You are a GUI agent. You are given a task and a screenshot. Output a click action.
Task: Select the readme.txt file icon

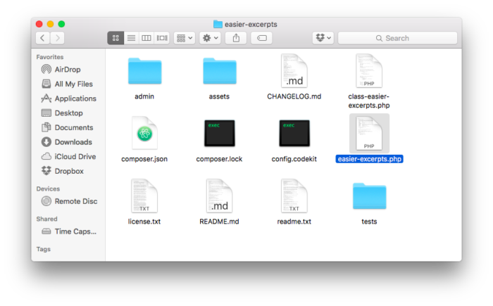294,196
